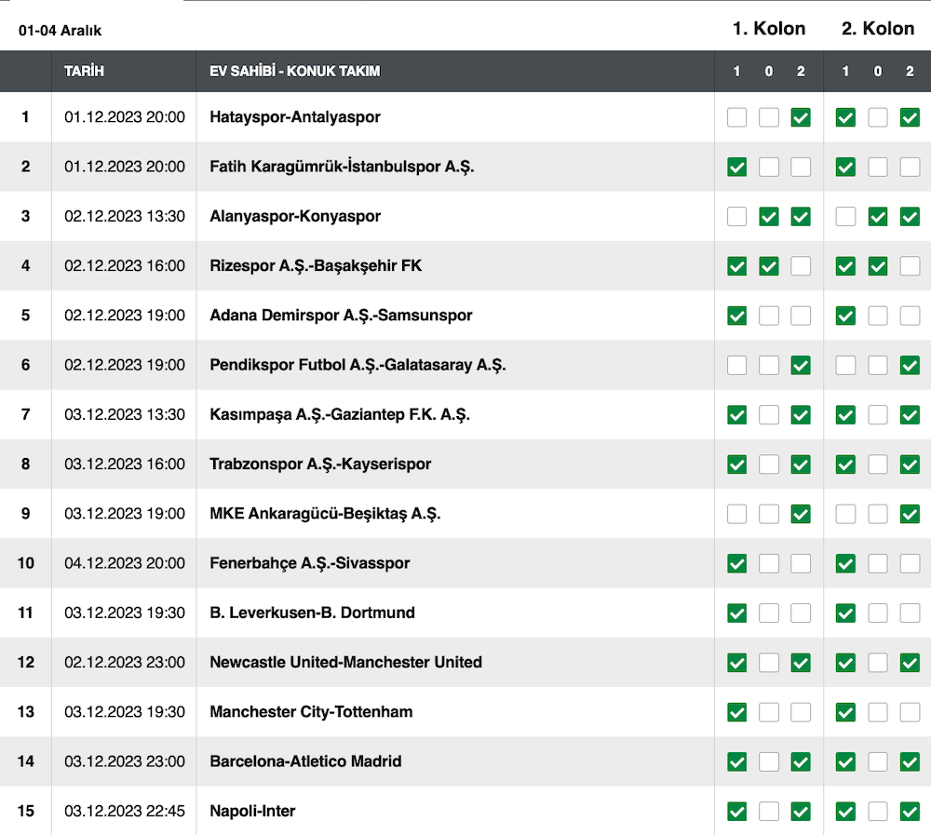
Task: Check 2. Kolon option 2 for Fenerbahçe-Sivasspor
Action: (x=910, y=563)
